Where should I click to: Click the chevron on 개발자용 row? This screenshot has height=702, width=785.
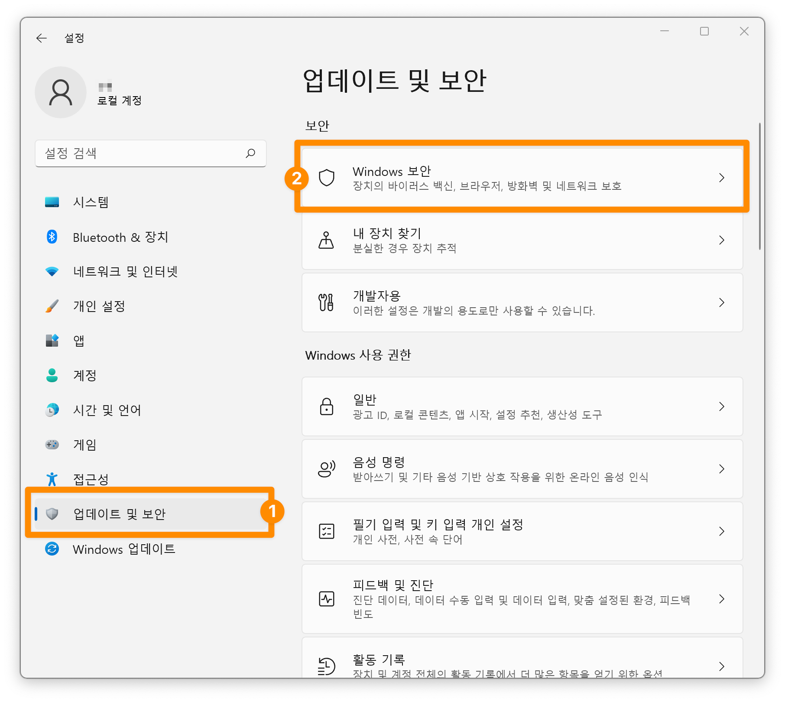(x=722, y=302)
